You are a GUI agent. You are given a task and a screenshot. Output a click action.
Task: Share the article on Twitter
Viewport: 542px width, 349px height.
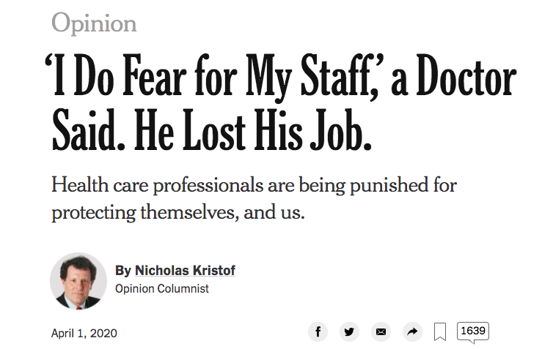click(x=349, y=331)
